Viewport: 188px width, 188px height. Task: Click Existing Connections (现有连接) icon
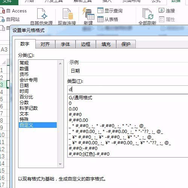[68, 14]
